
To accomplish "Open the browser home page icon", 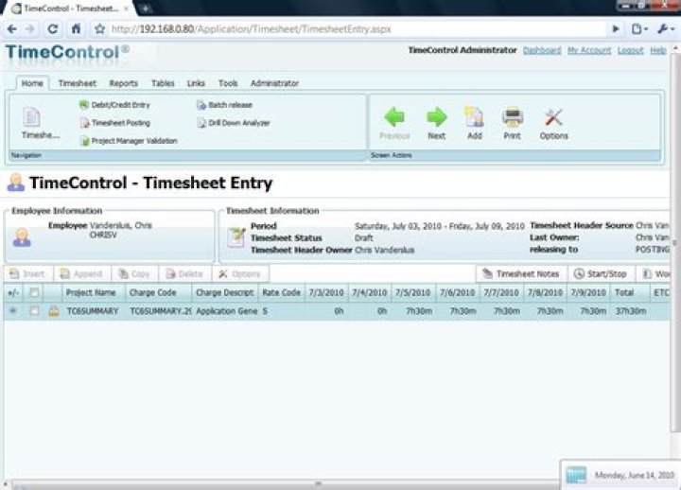I will (76, 29).
